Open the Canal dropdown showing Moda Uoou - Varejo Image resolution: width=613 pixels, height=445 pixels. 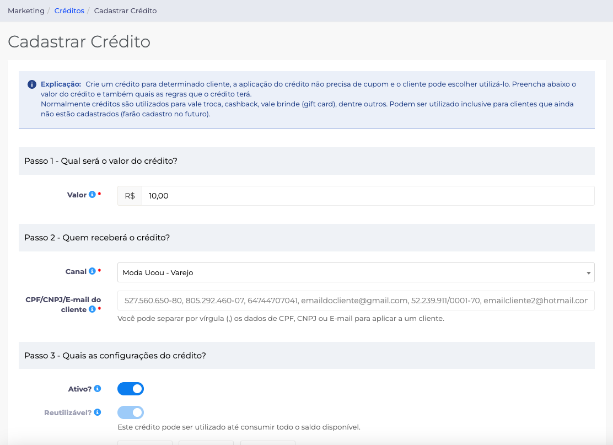click(x=356, y=272)
